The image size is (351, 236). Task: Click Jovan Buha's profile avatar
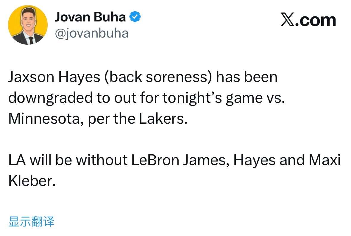pyautogui.click(x=28, y=25)
